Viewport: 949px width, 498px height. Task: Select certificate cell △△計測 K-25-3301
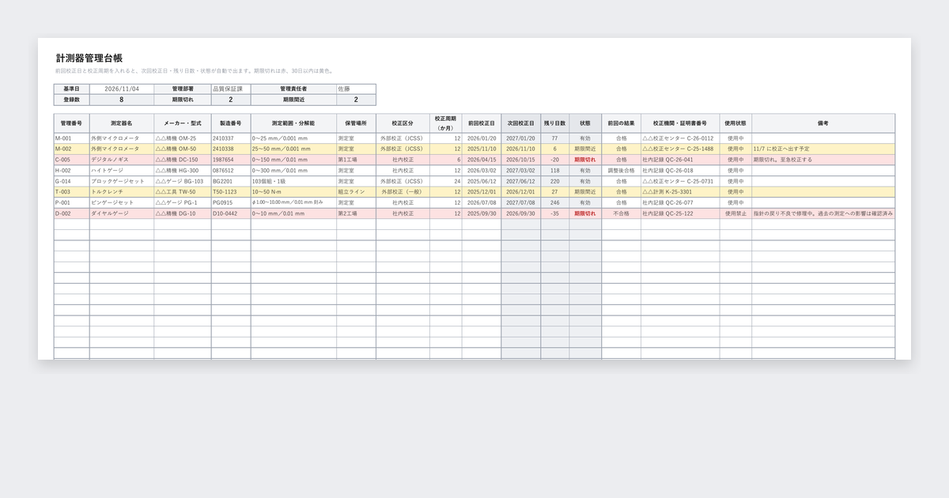pos(680,192)
